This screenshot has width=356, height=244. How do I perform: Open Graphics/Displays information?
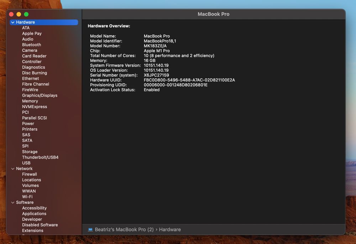(40, 95)
